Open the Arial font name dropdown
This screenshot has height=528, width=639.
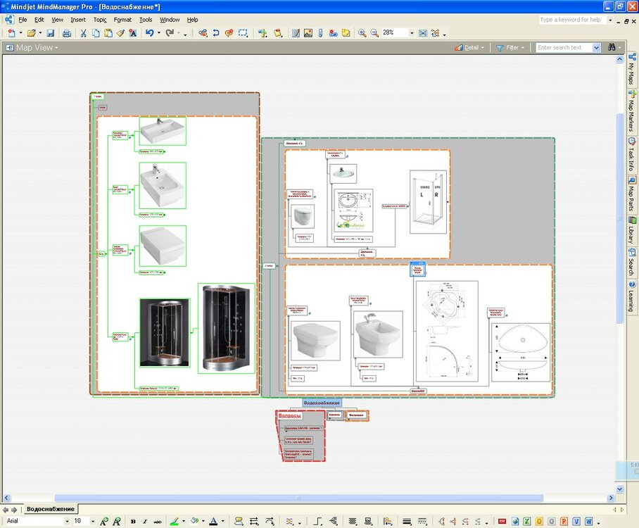pos(68,521)
